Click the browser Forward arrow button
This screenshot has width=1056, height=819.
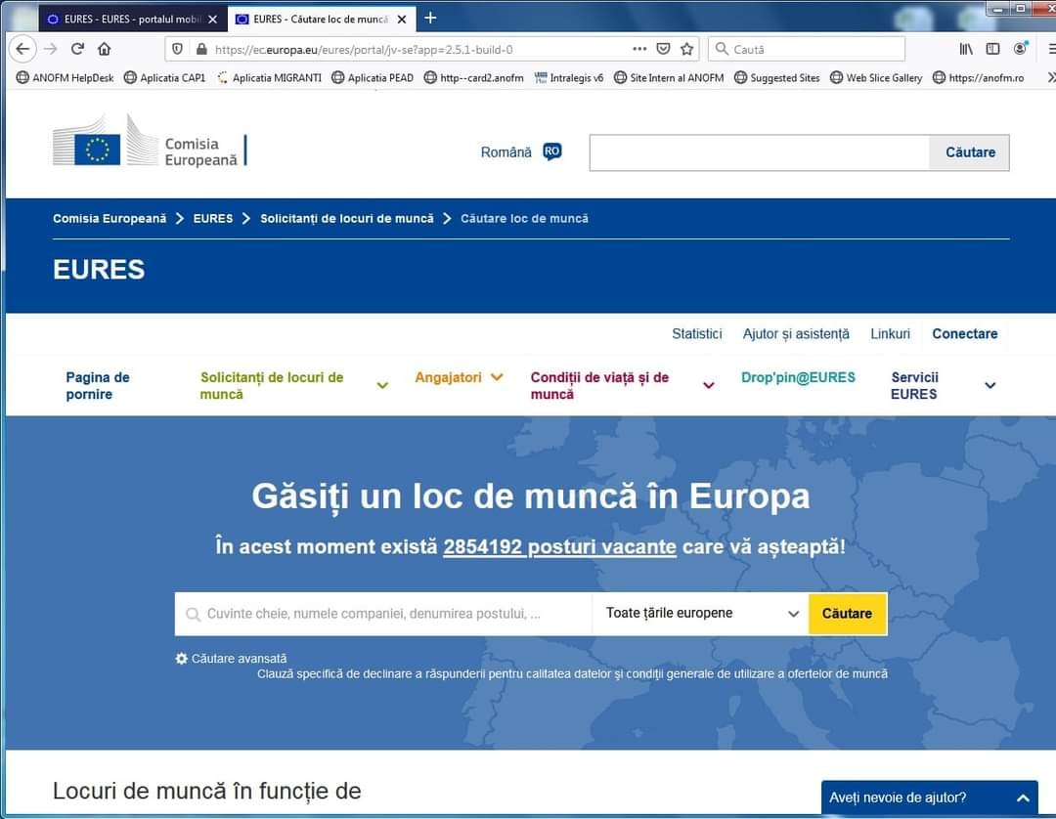click(51, 49)
